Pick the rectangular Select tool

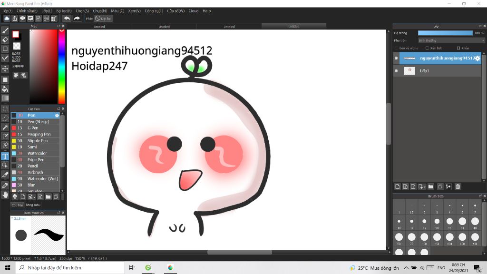[5, 109]
